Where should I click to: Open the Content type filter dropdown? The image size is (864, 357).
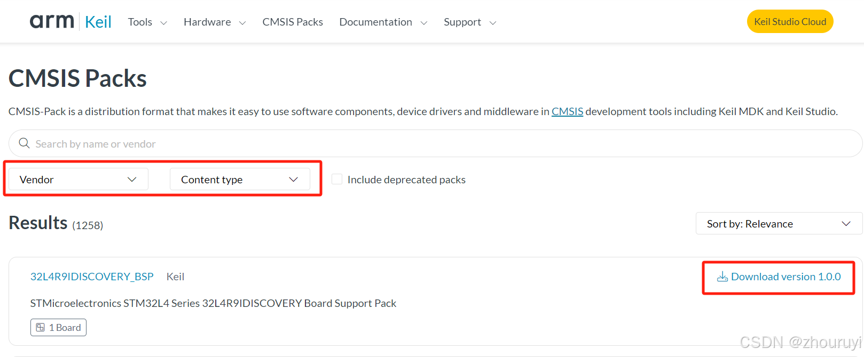coord(240,180)
